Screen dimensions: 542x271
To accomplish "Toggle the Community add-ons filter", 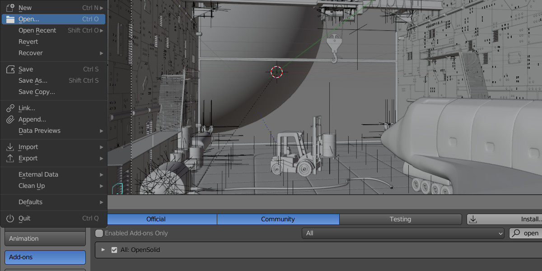I will (x=278, y=219).
